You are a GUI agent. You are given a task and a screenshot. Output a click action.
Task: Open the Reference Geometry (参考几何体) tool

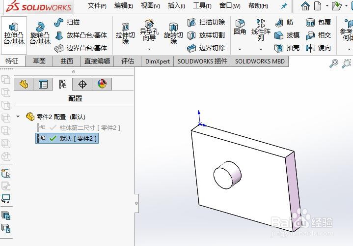(347, 31)
